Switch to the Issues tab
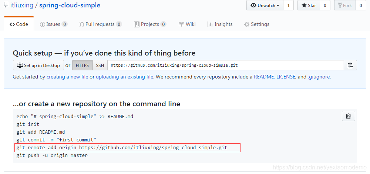This screenshot has height=174, width=370. coord(54,24)
